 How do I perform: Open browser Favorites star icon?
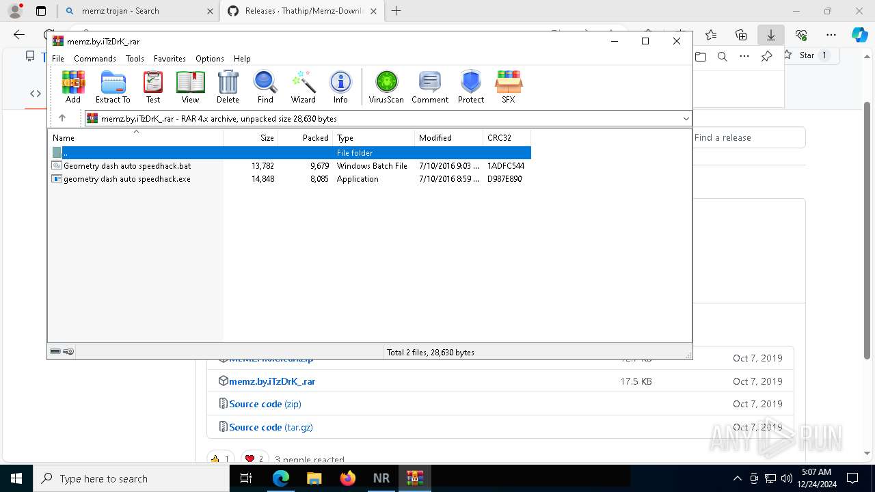[711, 35]
